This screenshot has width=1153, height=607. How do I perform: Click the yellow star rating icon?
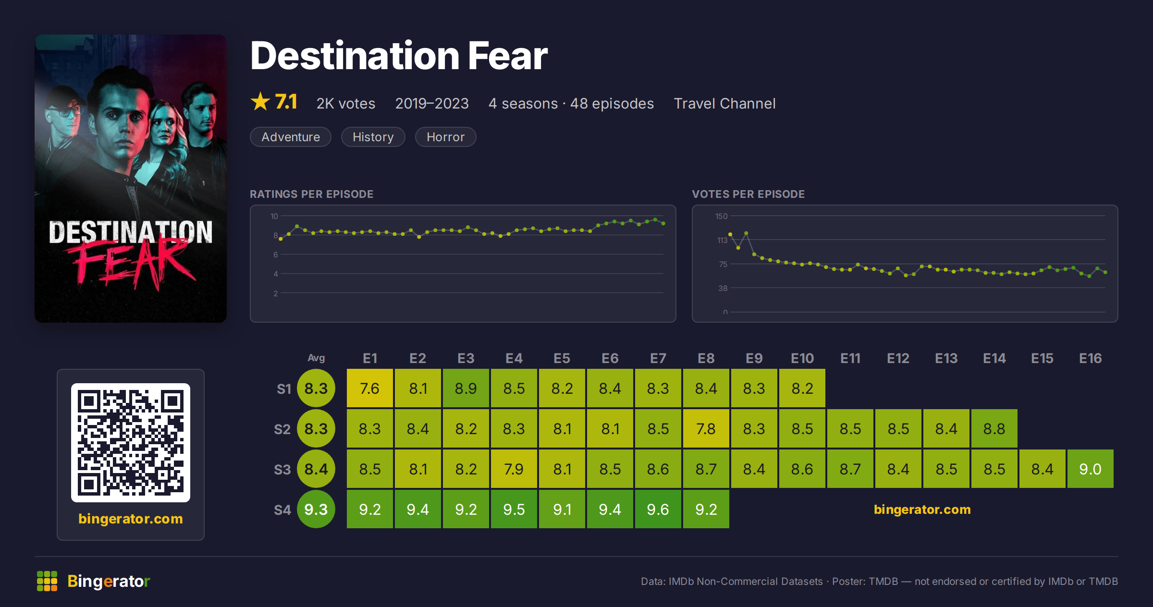[260, 101]
